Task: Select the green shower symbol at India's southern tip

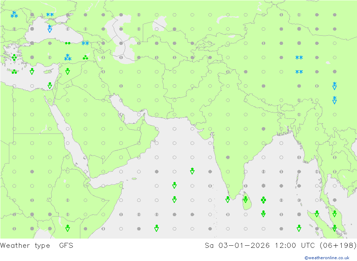Action: click(228, 199)
